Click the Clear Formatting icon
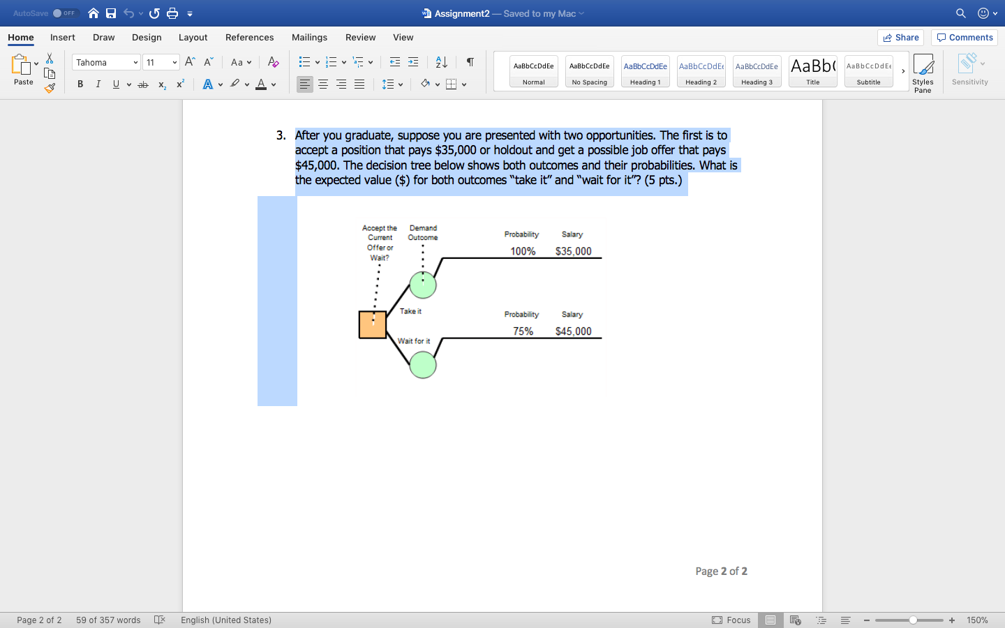This screenshot has height=628, width=1005. pos(273,62)
